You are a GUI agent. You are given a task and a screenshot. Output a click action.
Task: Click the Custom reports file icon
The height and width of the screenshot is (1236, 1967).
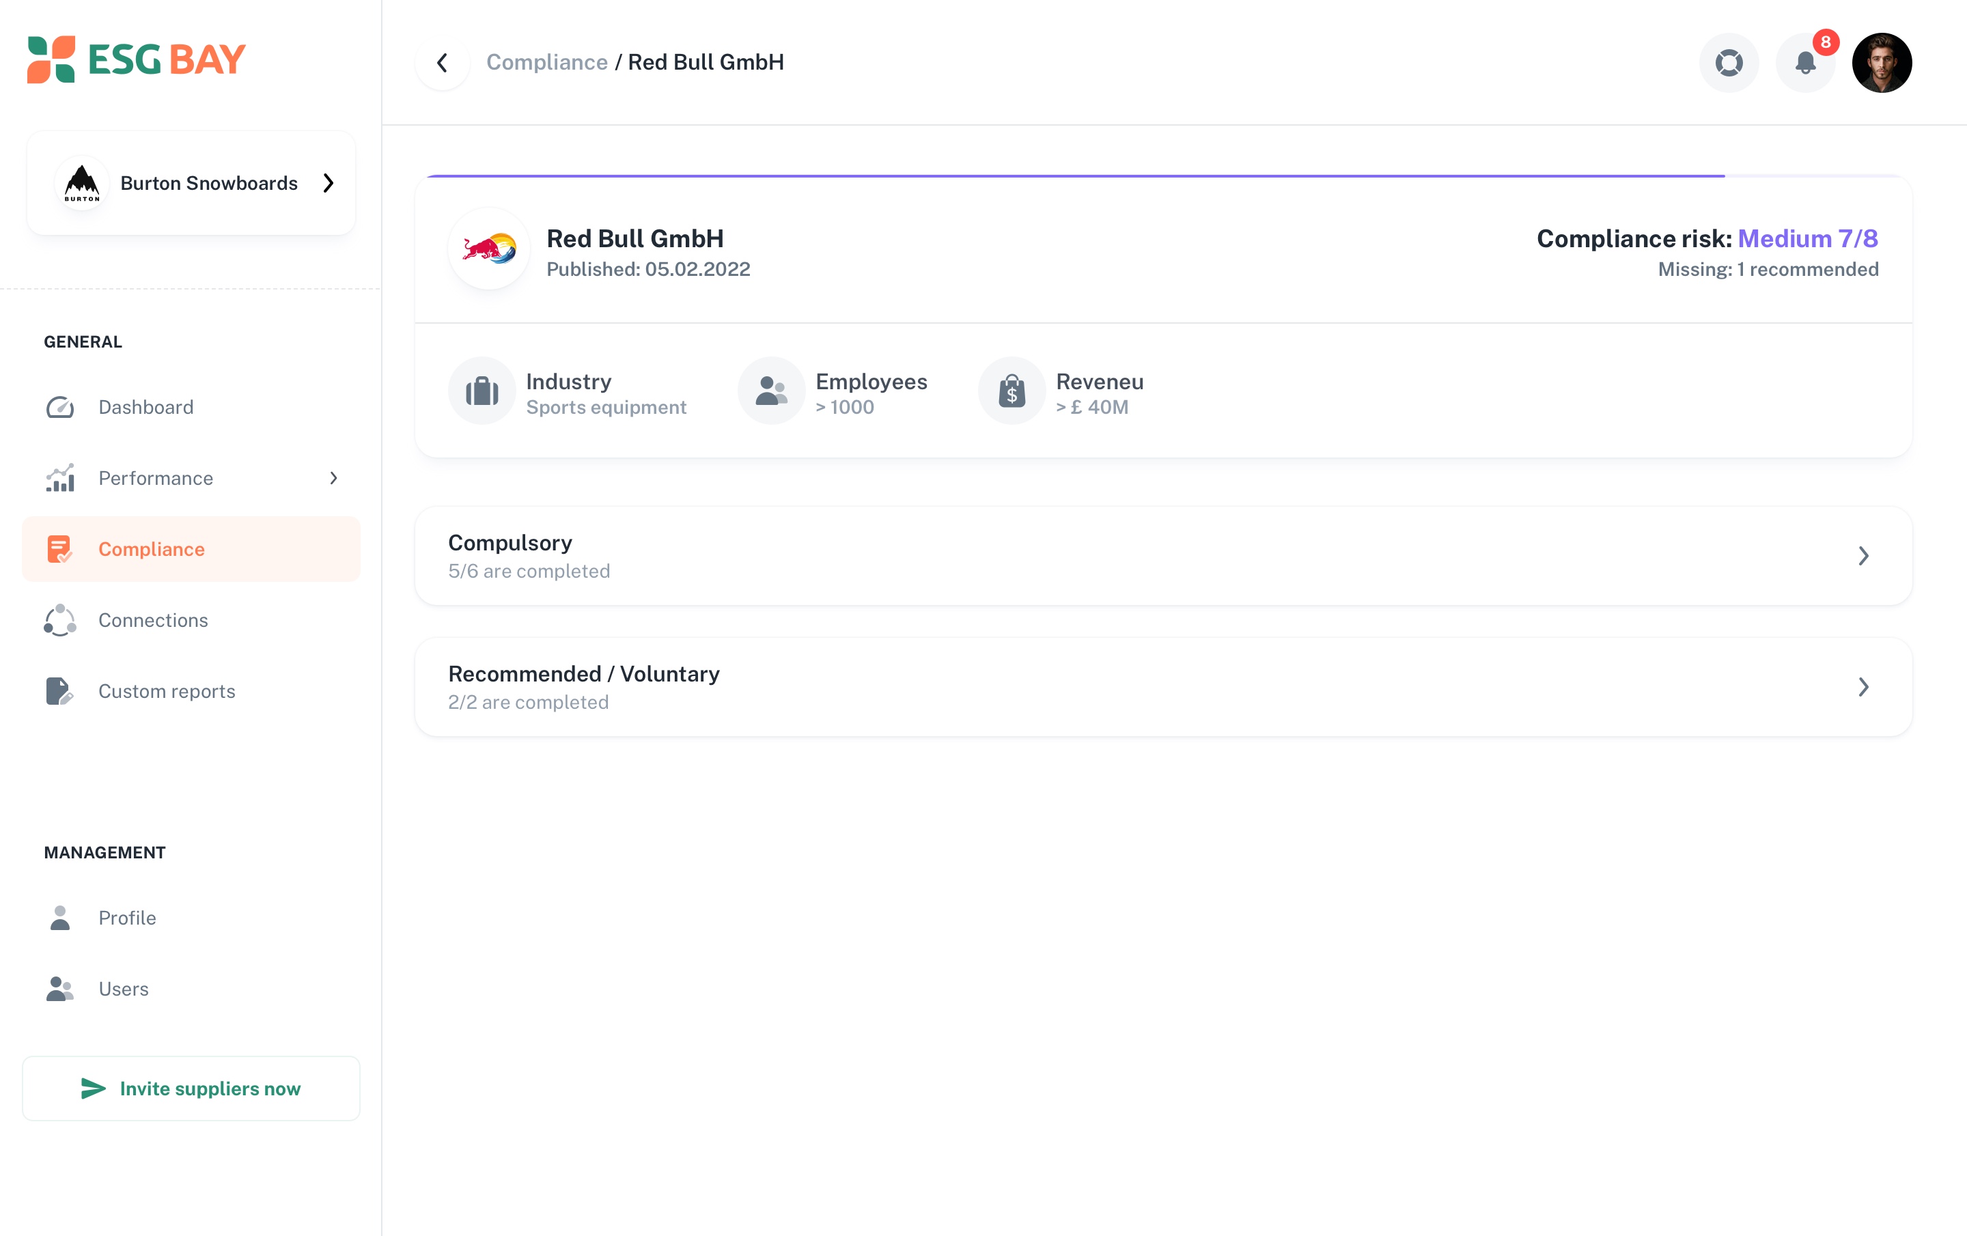point(59,691)
